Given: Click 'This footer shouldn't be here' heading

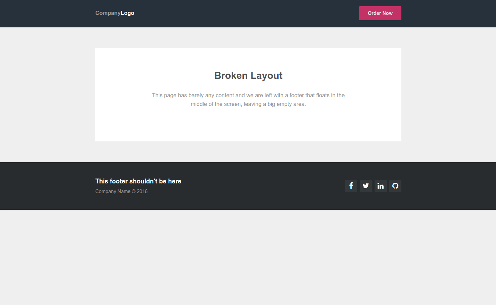Looking at the screenshot, I should pyautogui.click(x=138, y=181).
